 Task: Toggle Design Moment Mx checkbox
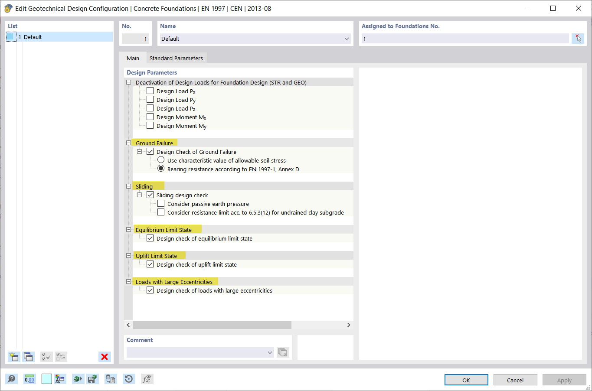coord(150,117)
